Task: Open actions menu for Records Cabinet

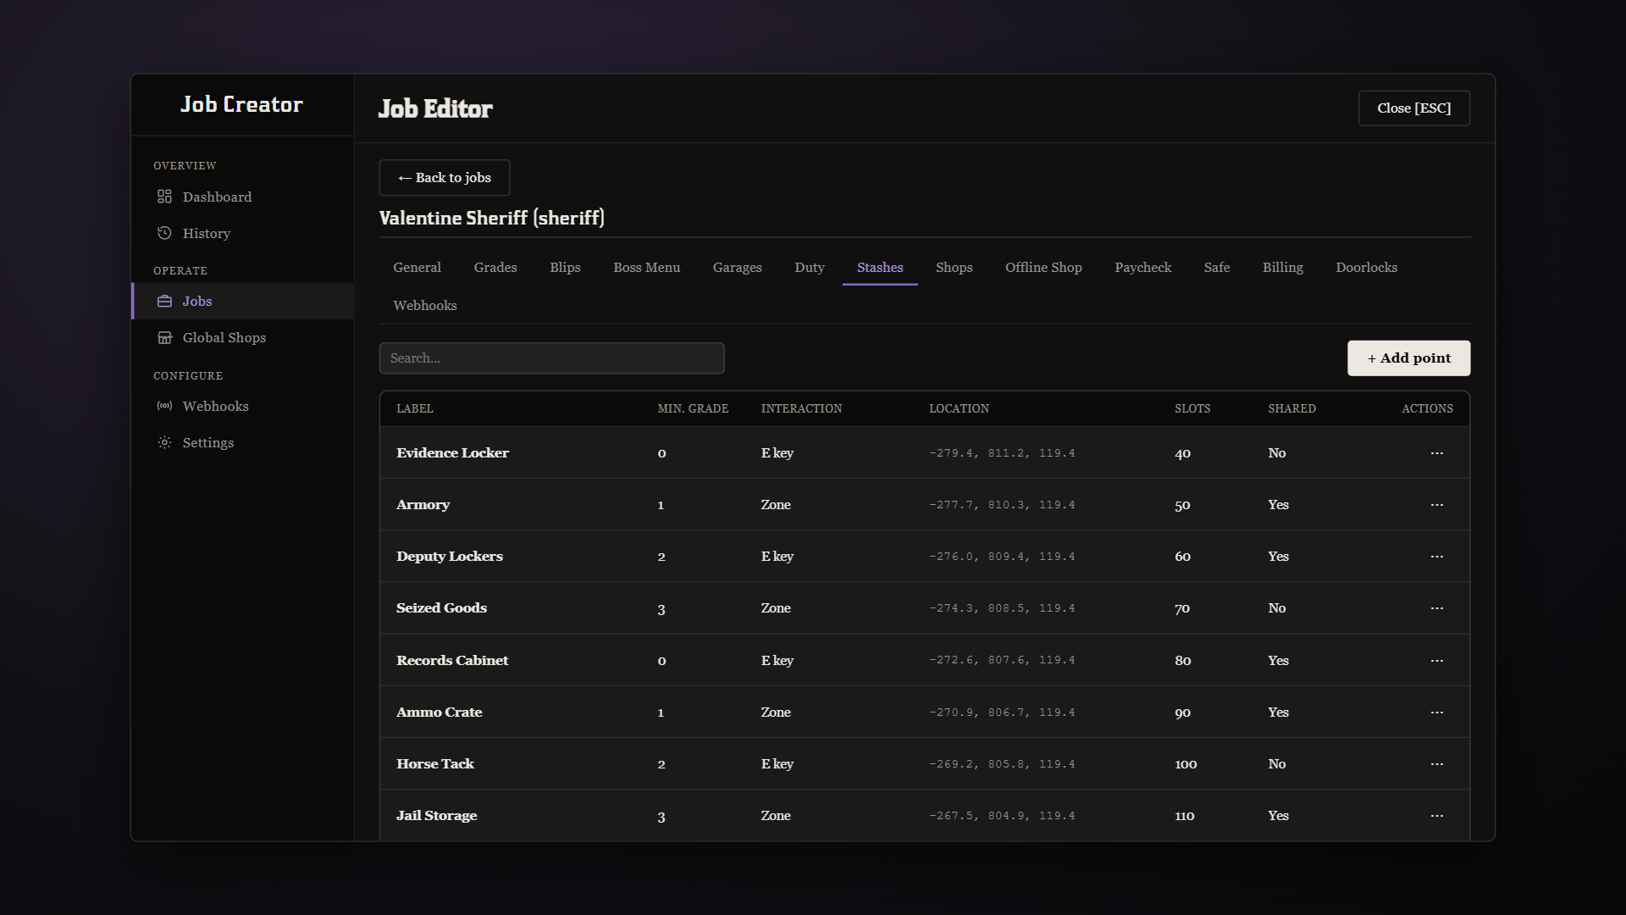Action: [1436, 661]
